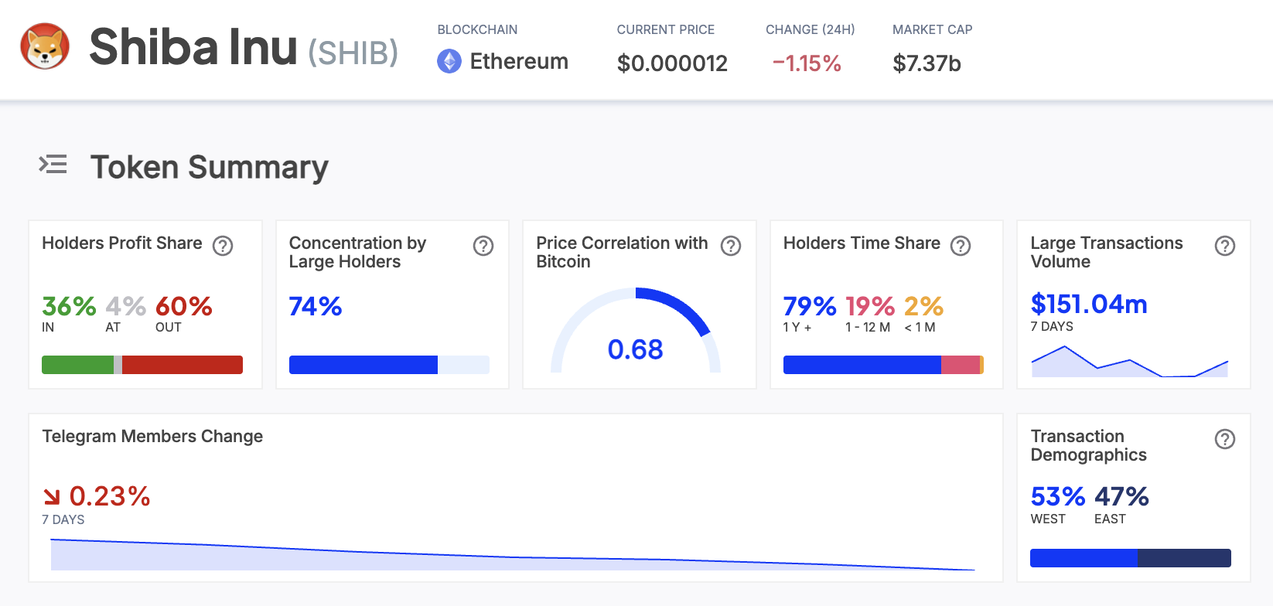1273x606 pixels.
Task: Click the Telegram Members Change title
Action: point(152,437)
